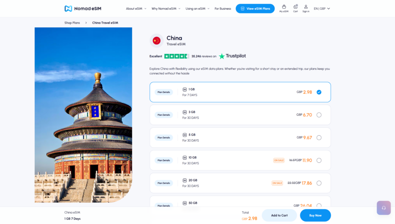This screenshot has height=224, width=395.
Task: Open Plan Details for 10 GB plan
Action: 164,160
